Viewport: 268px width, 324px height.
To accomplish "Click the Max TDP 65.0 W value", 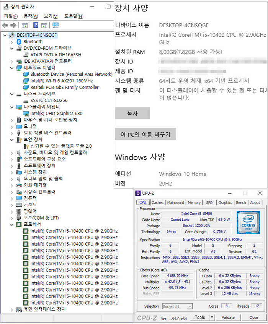I will pos(224,220).
